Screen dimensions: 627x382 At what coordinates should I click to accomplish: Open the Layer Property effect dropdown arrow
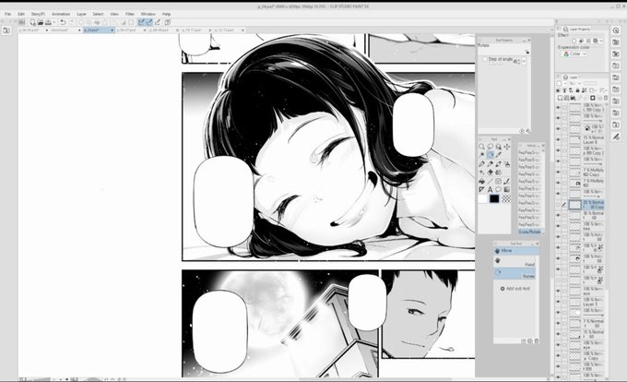coord(601,41)
